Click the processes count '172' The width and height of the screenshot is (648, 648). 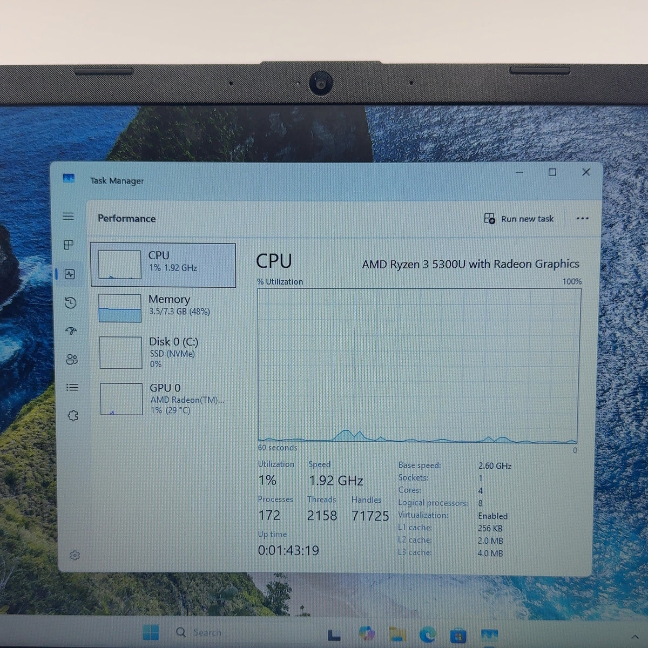coord(269,515)
